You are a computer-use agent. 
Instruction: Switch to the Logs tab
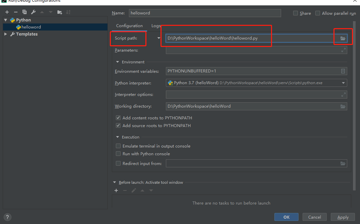coord(156,26)
